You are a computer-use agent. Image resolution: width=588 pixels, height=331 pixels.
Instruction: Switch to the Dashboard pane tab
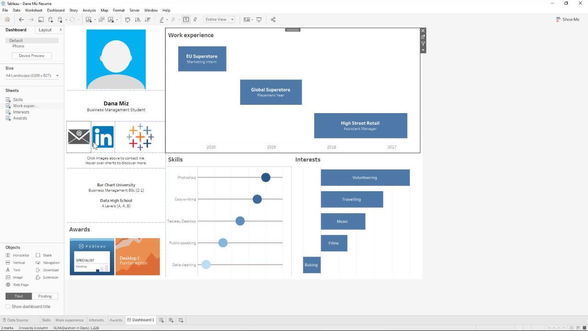click(16, 30)
